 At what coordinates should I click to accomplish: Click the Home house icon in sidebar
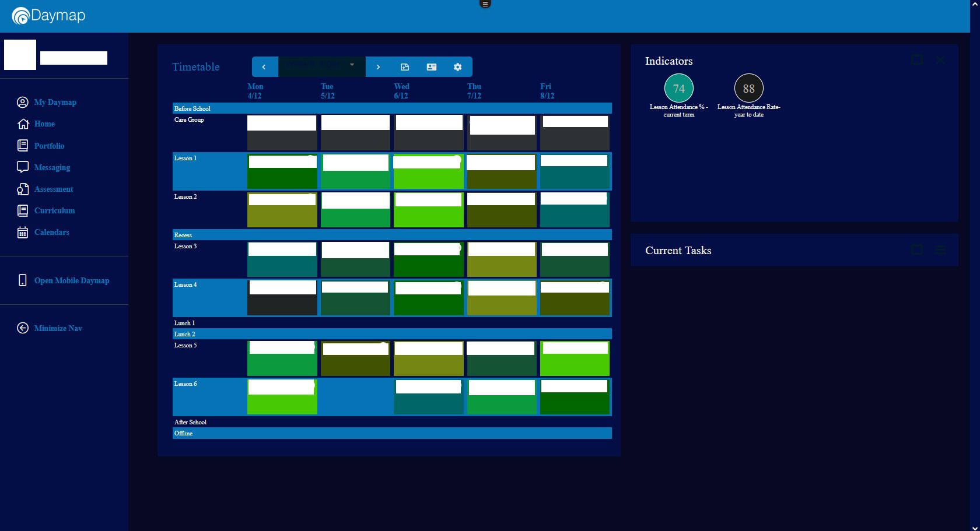pos(23,124)
